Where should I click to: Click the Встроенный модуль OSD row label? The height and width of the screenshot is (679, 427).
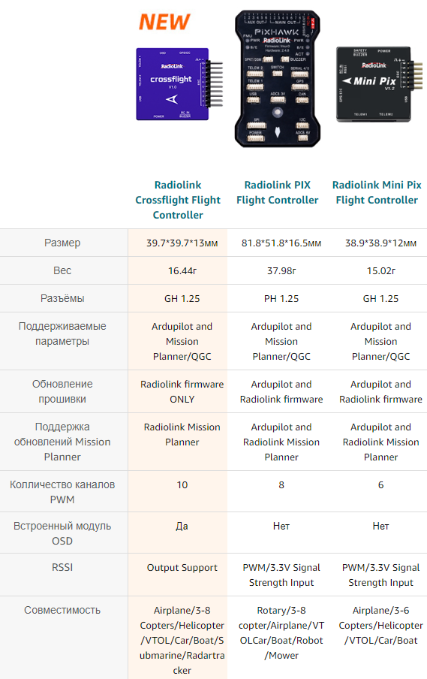(x=62, y=533)
